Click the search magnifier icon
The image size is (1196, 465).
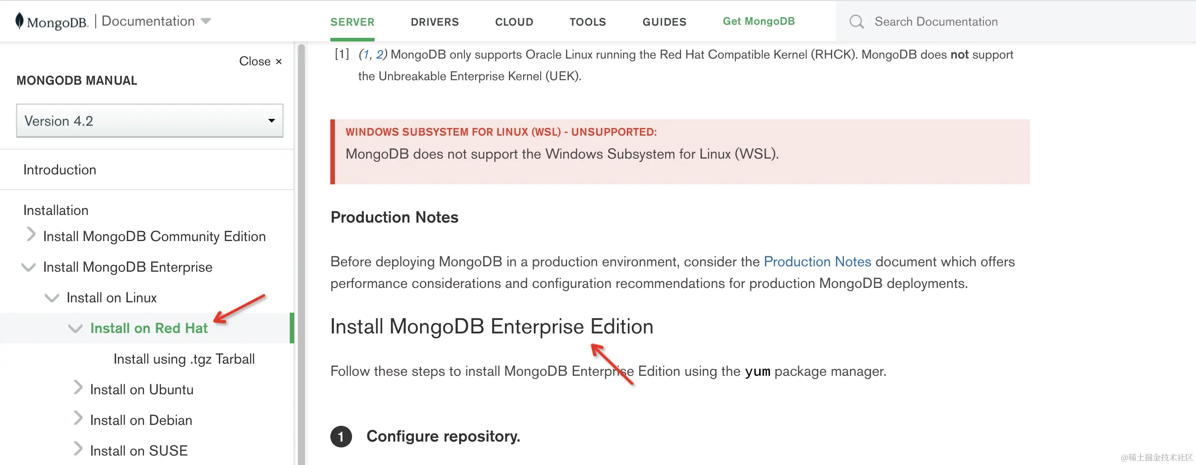(x=856, y=22)
